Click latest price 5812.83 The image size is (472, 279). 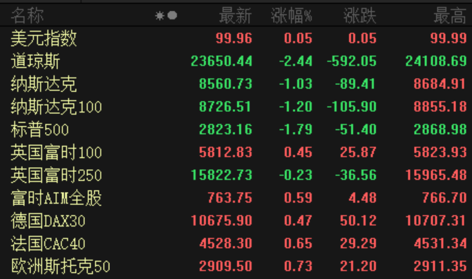[x=225, y=153]
